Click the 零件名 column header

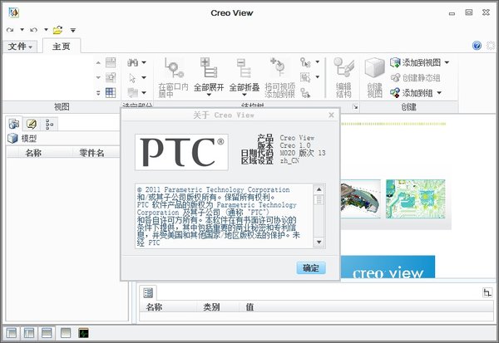tap(91, 153)
